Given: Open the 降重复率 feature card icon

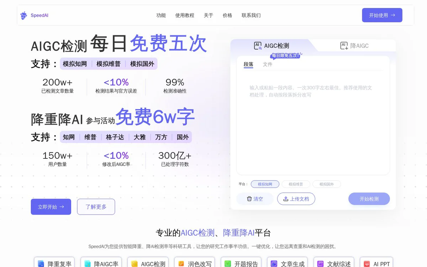Looking at the screenshot, I should click(x=41, y=264).
